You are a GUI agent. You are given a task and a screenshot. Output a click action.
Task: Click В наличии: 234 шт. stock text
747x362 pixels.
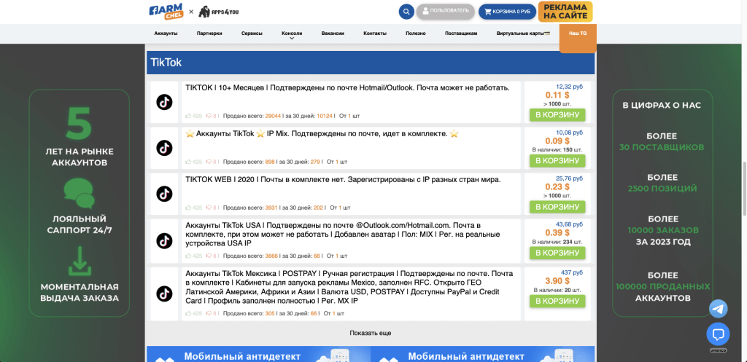[x=557, y=242]
